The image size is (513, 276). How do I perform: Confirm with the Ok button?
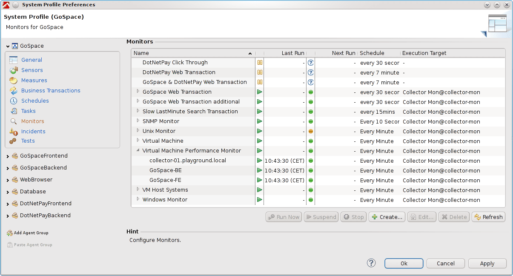[404, 263]
